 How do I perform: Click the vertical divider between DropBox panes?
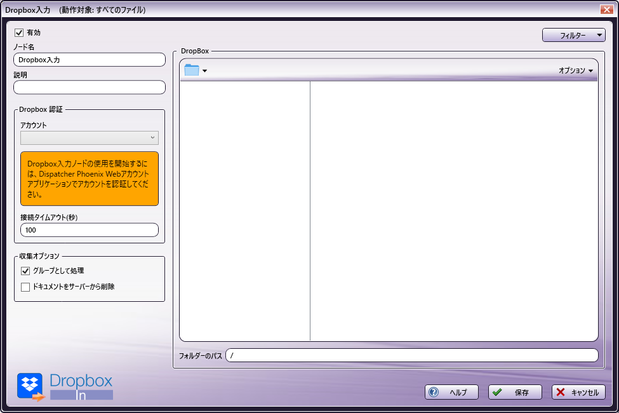click(x=310, y=210)
